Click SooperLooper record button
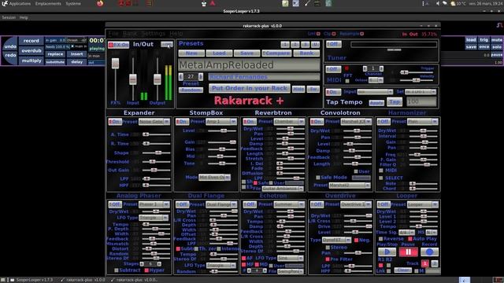 (31, 41)
